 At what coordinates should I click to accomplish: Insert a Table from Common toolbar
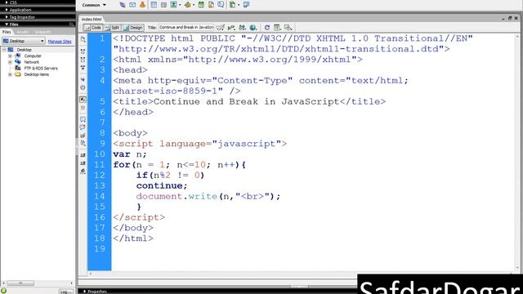click(x=154, y=5)
